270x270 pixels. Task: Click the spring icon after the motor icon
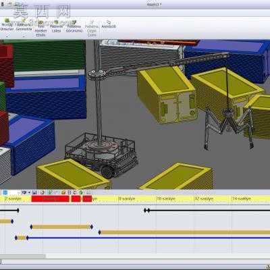70,192
